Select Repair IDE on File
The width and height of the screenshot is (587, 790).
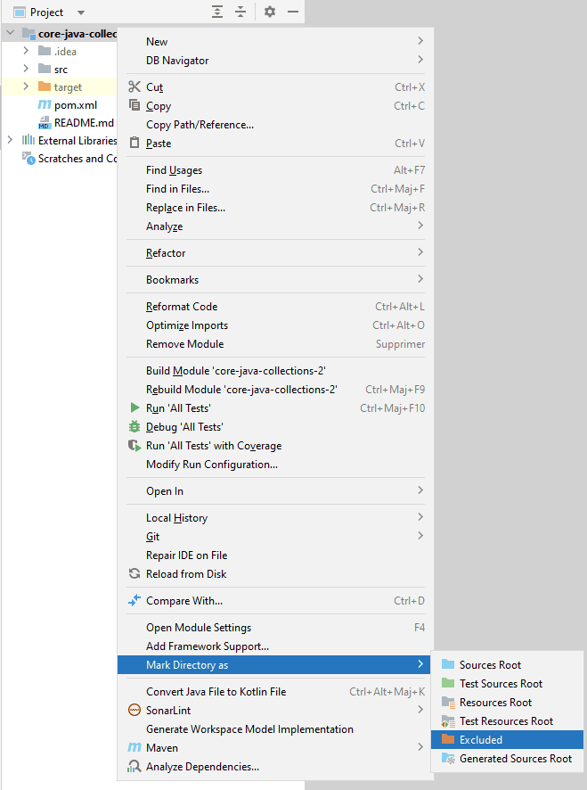point(275,555)
